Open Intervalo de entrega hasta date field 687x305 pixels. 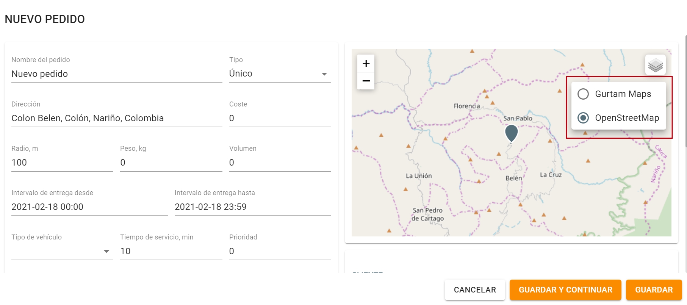(x=252, y=207)
